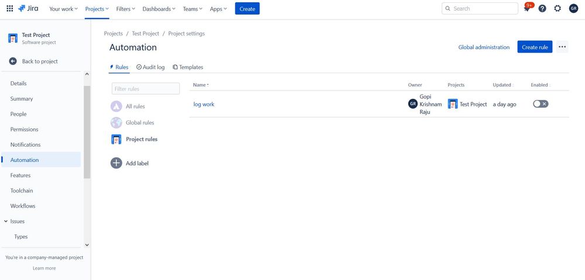The height and width of the screenshot is (280, 585).
Task: Click the sidebar scrollbar down arrow
Action: (87, 244)
